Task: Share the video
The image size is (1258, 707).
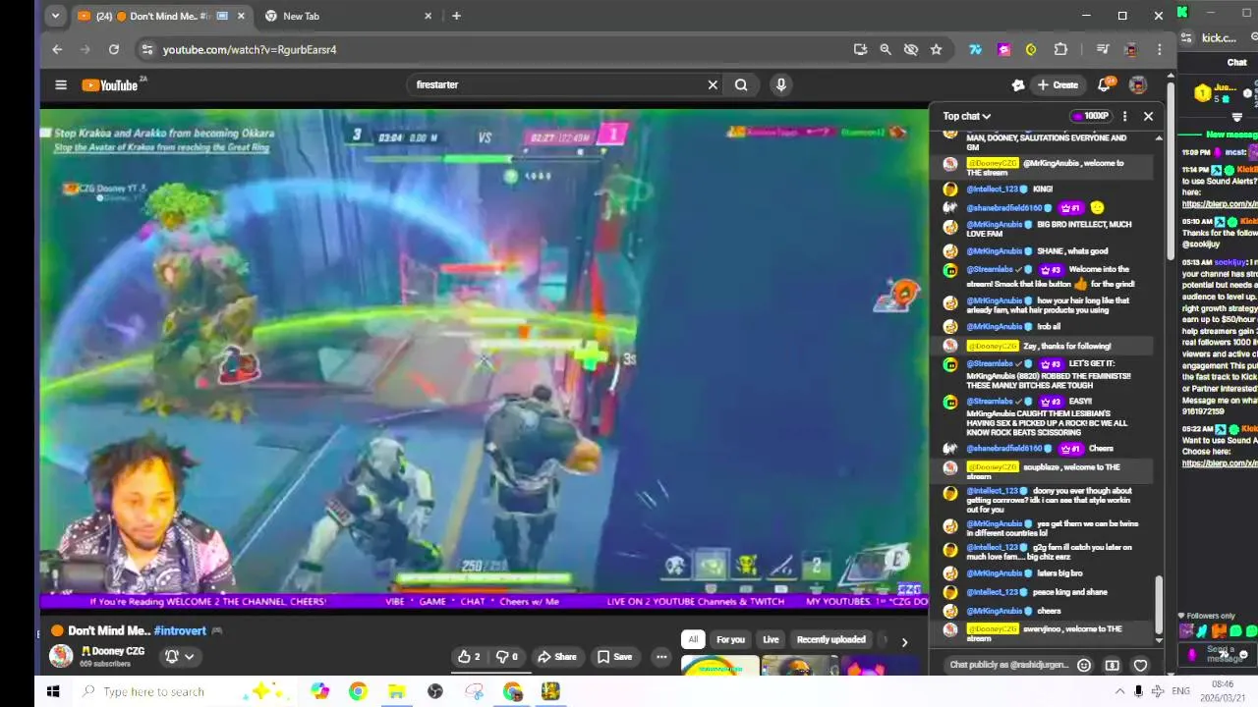Action: click(x=556, y=657)
